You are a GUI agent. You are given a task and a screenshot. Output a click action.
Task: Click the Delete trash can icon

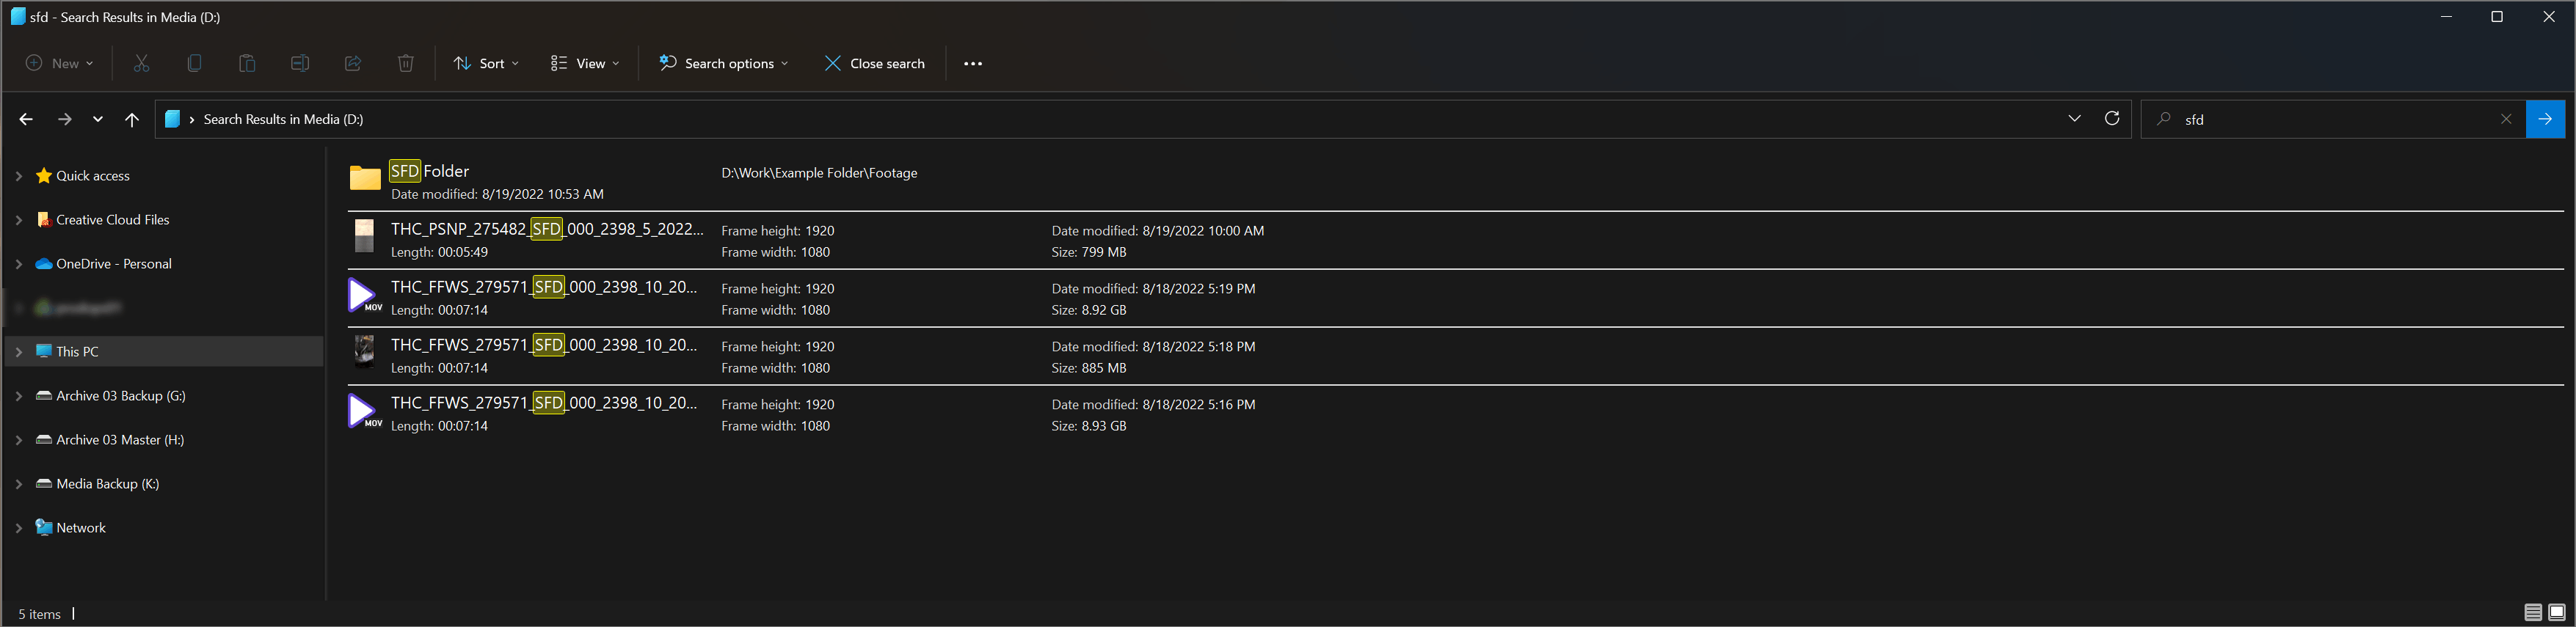406,63
